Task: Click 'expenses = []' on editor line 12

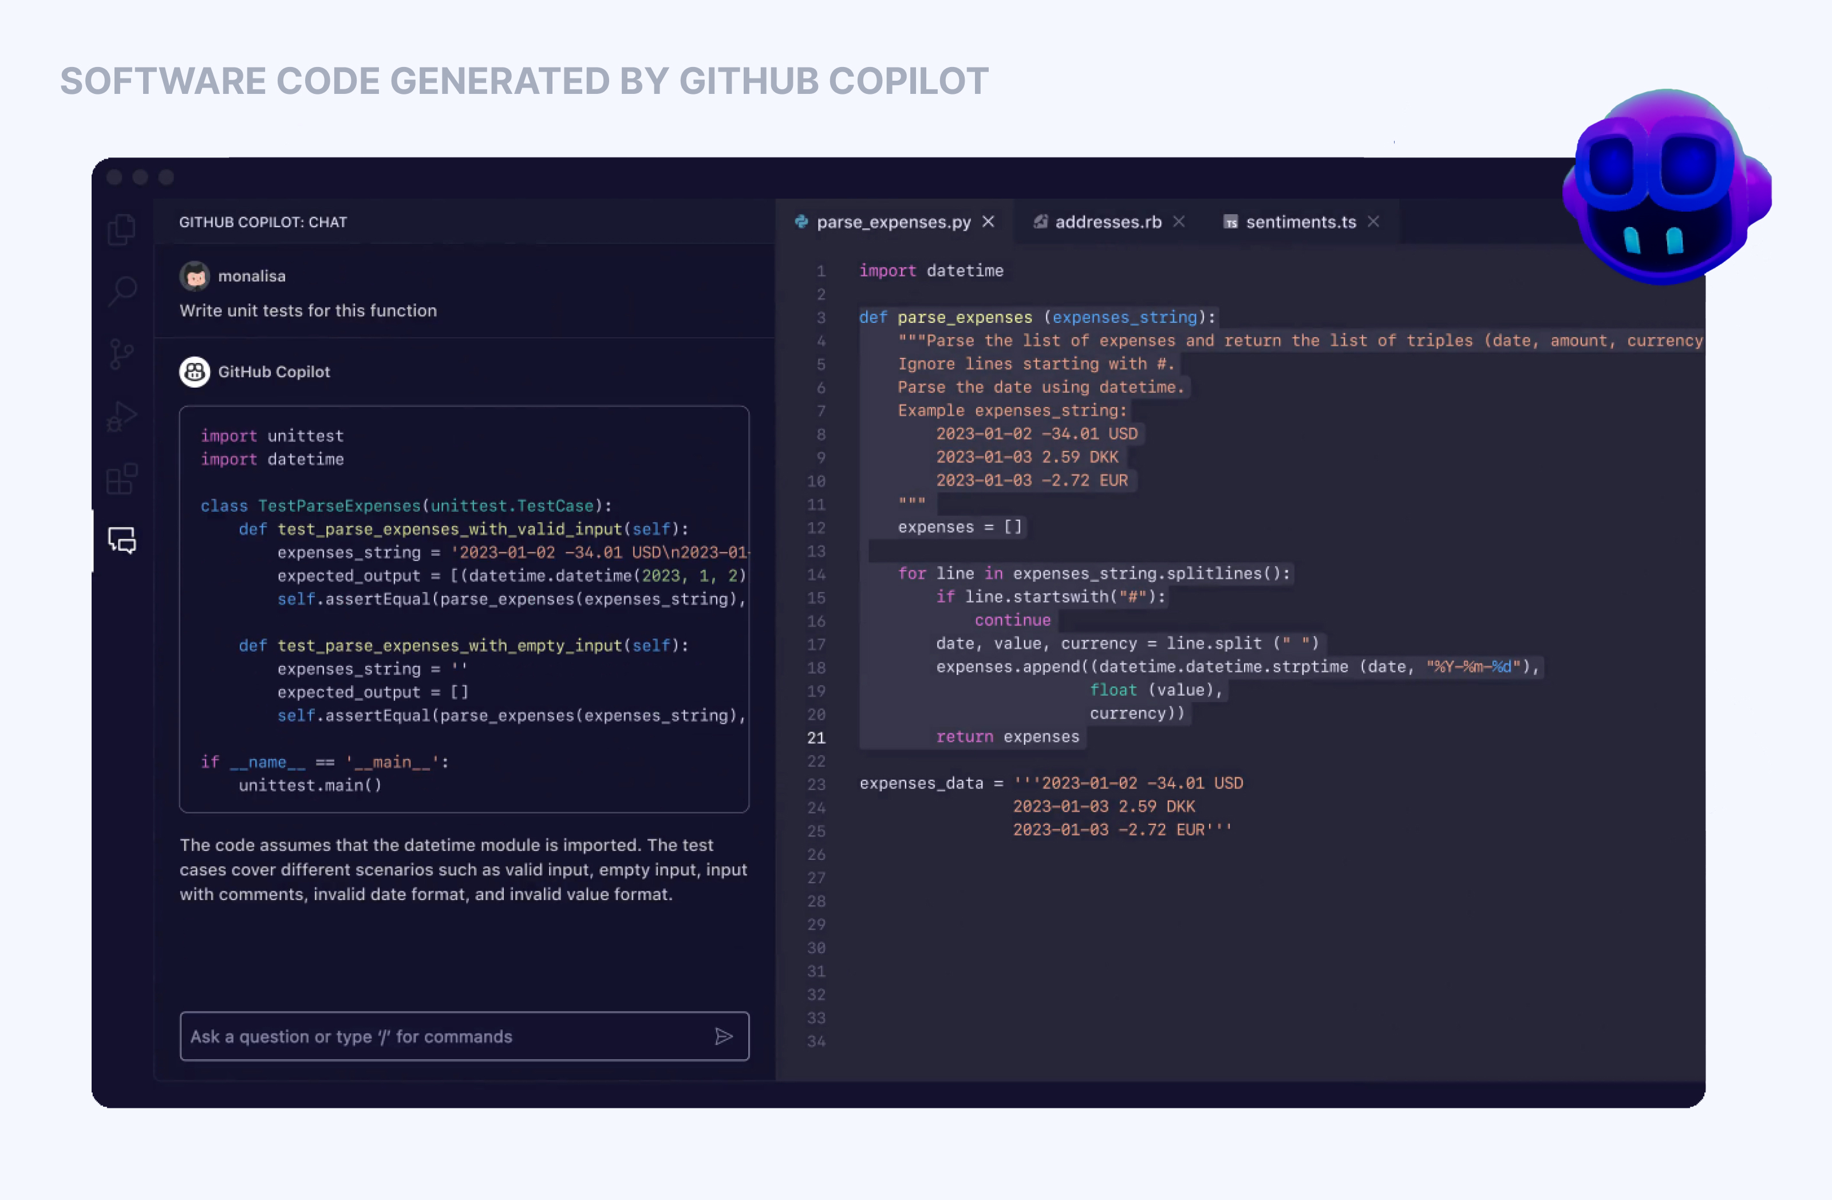Action: (960, 527)
